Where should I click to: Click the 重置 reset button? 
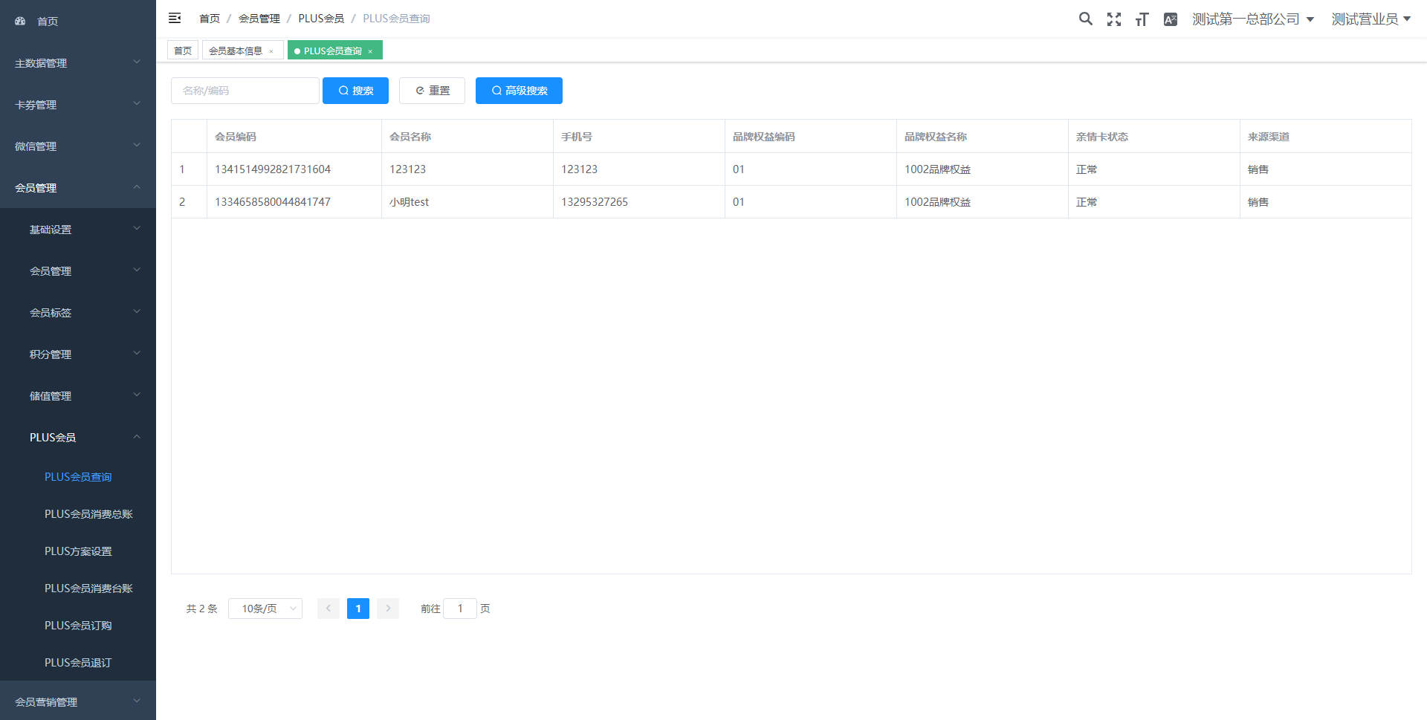[432, 91]
